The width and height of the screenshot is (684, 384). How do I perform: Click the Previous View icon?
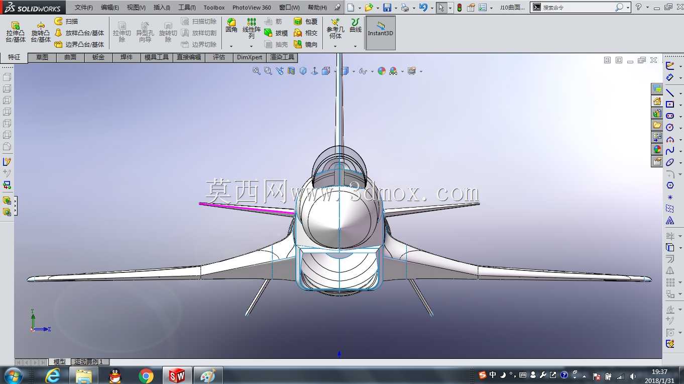(280, 71)
